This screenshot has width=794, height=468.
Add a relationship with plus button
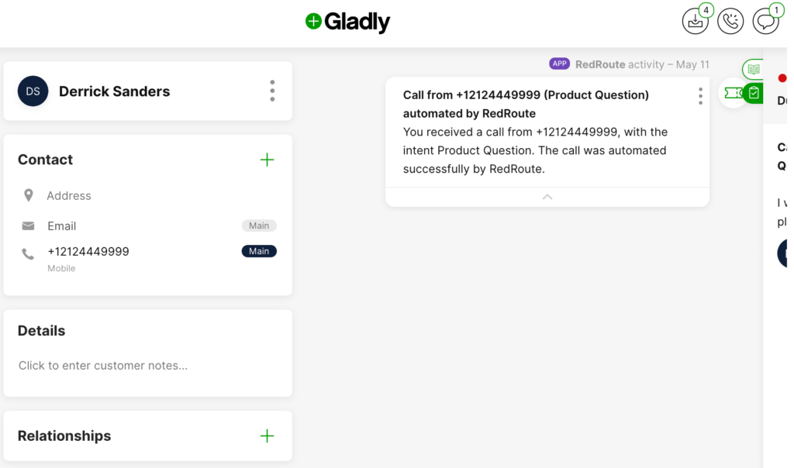coord(267,435)
